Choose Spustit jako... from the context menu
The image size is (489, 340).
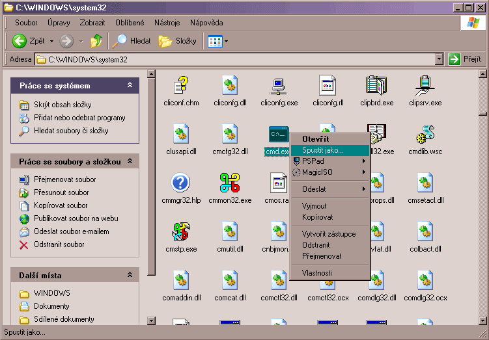click(x=322, y=150)
